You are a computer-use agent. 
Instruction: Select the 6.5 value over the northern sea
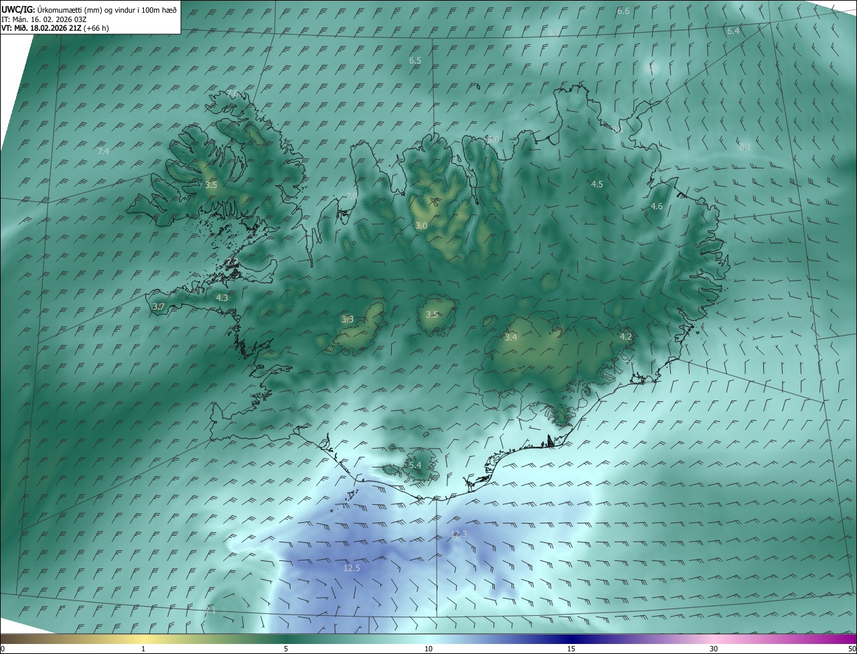(415, 60)
